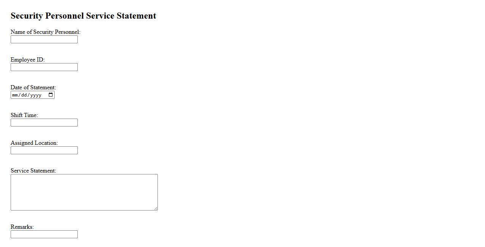485x247 pixels.
Task: Click the 'Remarks:' label text
Action: 22,227
